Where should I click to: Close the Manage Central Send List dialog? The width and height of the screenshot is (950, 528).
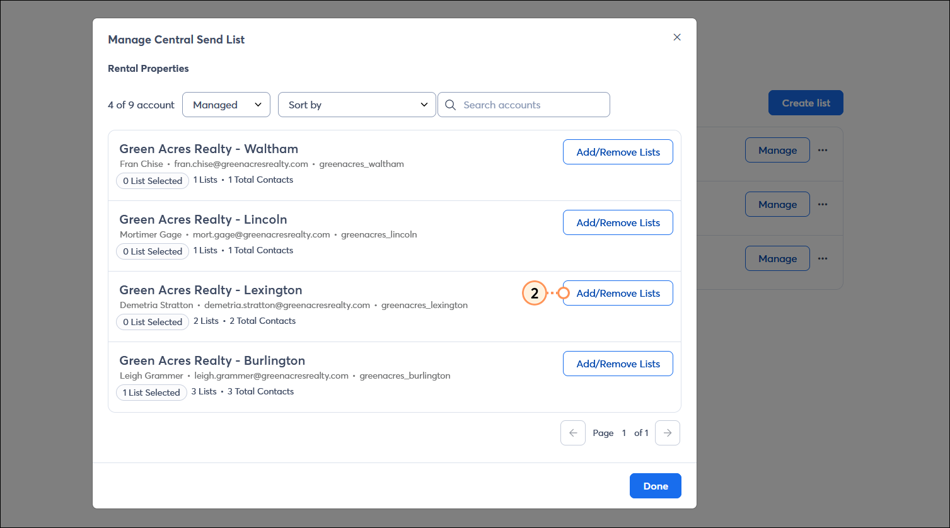point(677,37)
